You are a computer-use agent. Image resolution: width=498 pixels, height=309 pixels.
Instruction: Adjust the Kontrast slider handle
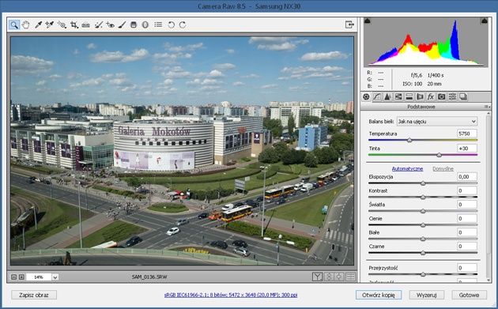click(423, 198)
